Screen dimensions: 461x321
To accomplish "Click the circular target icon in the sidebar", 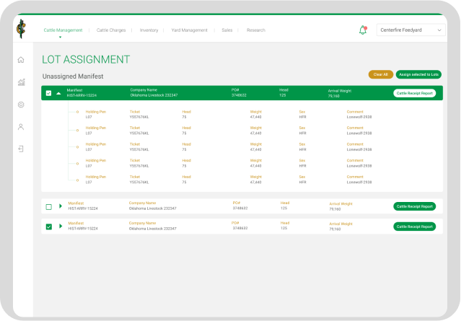I will coord(21,105).
